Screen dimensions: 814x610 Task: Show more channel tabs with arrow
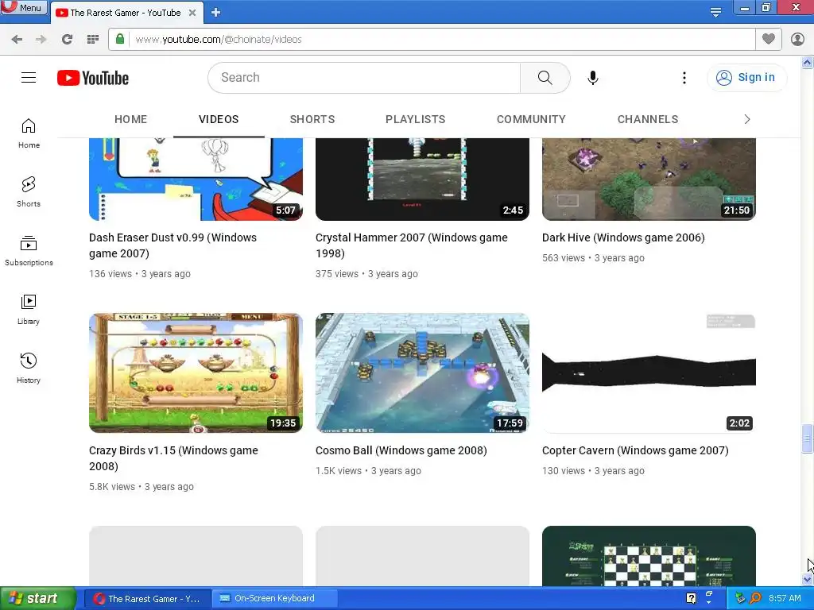pos(747,119)
